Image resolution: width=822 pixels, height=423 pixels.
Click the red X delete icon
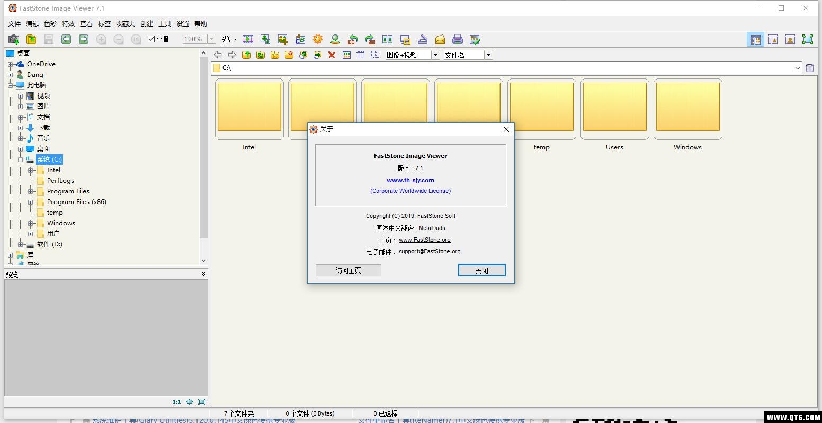pyautogui.click(x=332, y=55)
